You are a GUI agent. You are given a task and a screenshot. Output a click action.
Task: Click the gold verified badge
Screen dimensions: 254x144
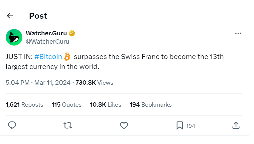72,33
